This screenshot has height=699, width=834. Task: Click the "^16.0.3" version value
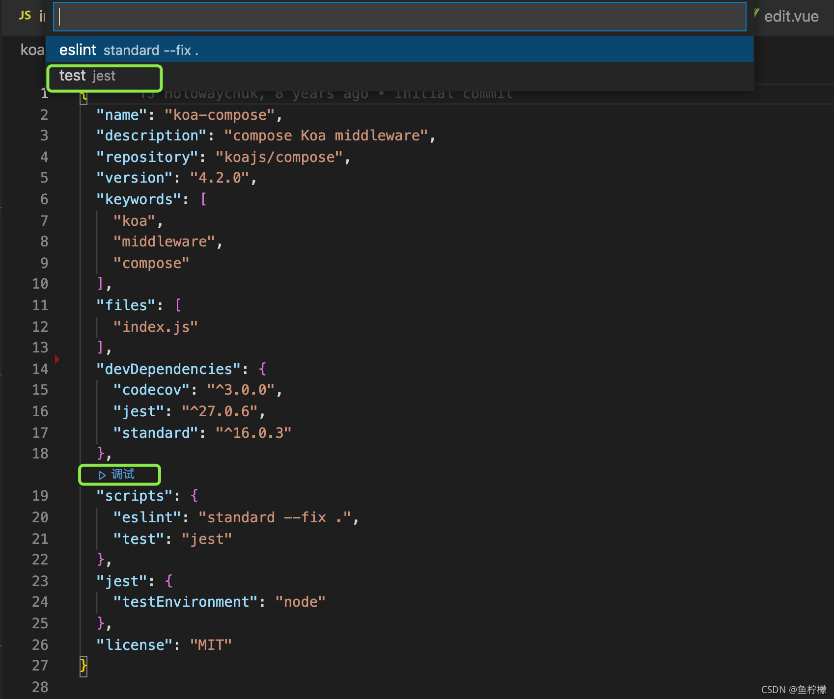tap(253, 433)
